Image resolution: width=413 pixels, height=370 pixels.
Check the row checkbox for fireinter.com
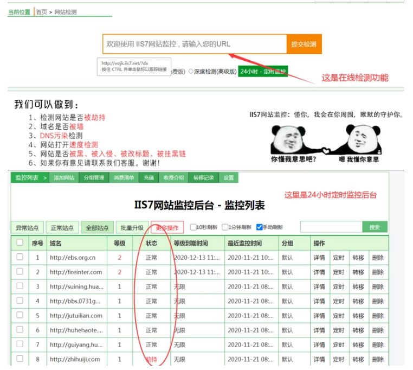20,271
